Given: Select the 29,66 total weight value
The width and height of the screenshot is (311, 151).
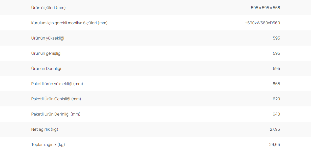Looking at the screenshot, I should [275, 145].
